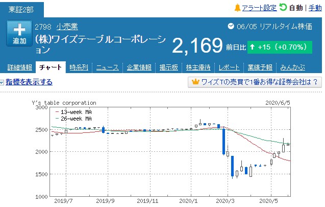This screenshot has height=207, width=325.
Task: Click the 26-week MA legend entry
Action: click(74, 119)
